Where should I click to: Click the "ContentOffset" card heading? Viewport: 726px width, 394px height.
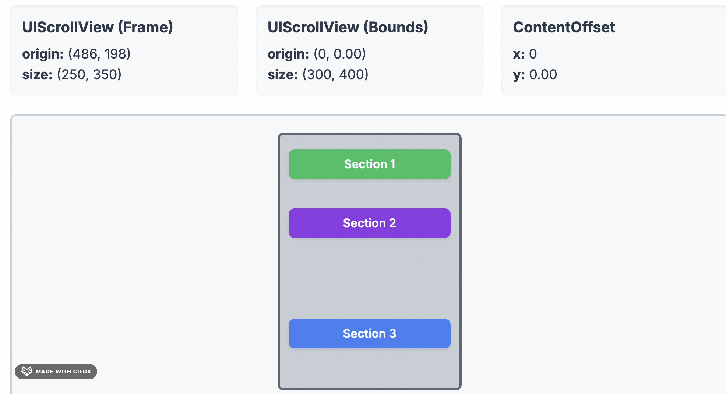(564, 27)
